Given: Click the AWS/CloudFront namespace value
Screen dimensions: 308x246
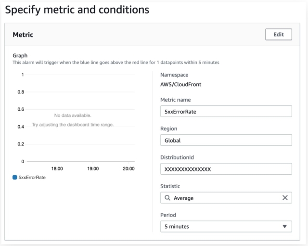Looking at the screenshot, I should click(x=181, y=85).
